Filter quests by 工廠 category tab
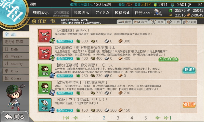204x122 pixels. tap(173, 22)
